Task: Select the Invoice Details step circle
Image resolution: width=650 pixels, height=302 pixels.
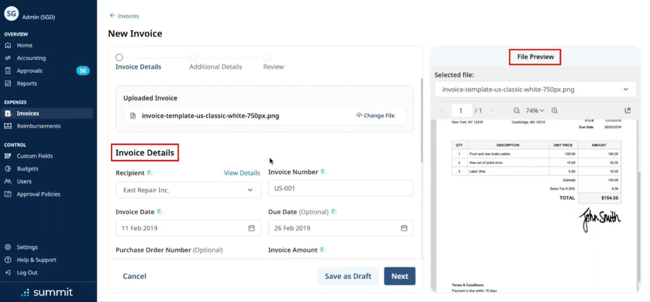Action: (x=119, y=57)
